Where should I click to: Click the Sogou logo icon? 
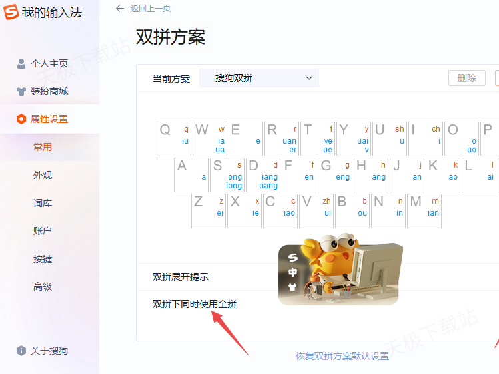pos(11,12)
